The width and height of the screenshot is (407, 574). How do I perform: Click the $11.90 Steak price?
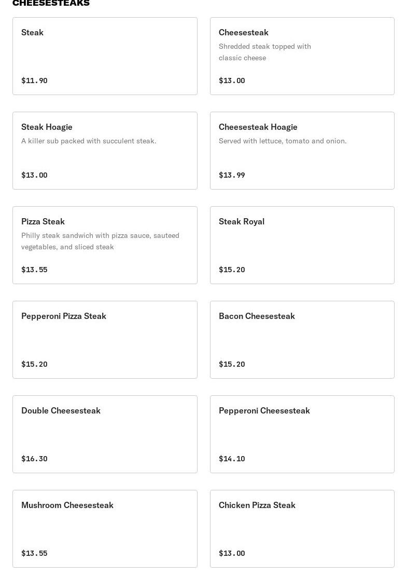click(34, 81)
